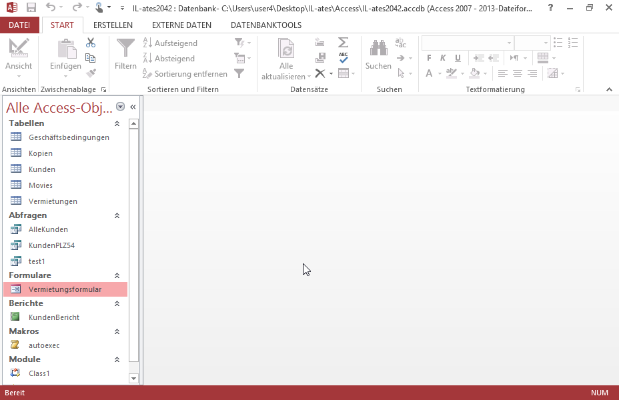This screenshot has height=400, width=619.
Task: Click the Save icon in quick access toolbar
Action: pos(31,7)
